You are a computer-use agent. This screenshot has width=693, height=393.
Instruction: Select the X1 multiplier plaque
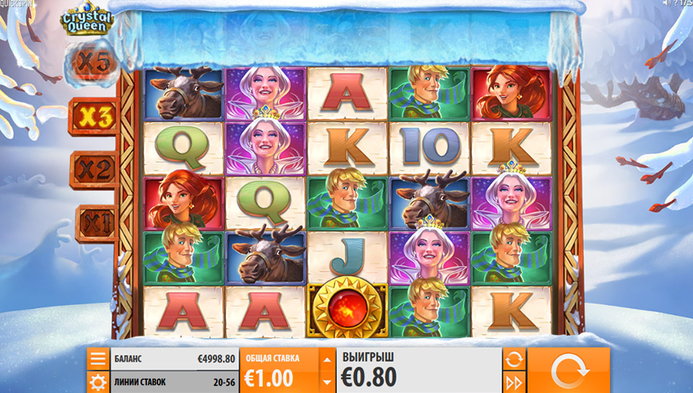(x=97, y=224)
